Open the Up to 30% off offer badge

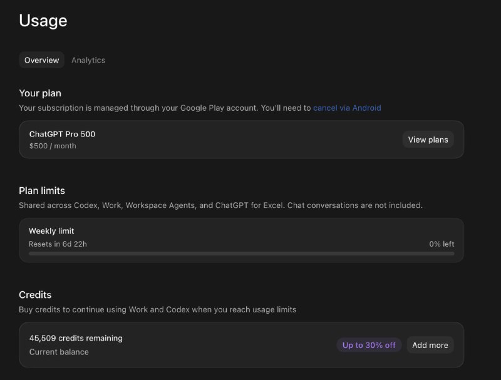tap(369, 345)
